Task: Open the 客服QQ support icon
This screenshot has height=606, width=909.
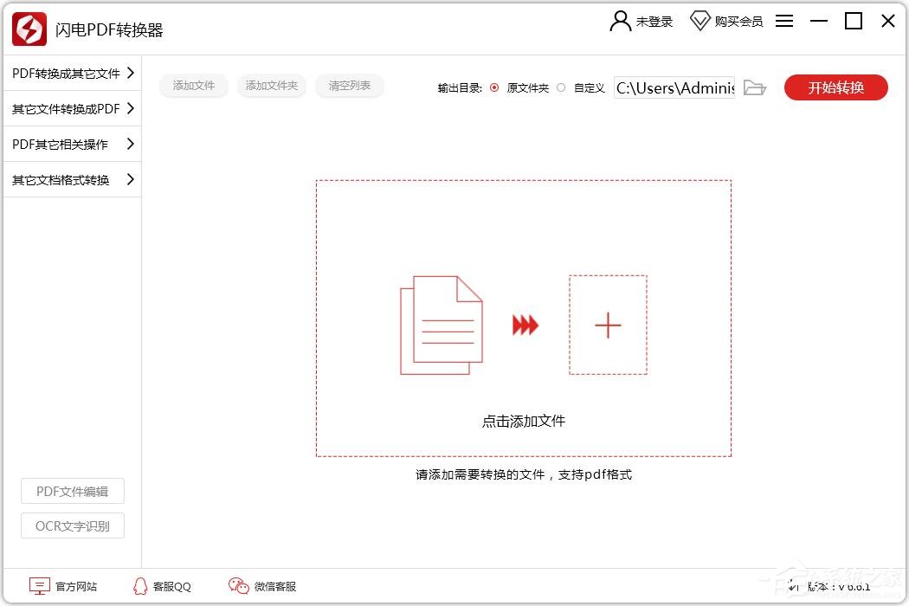Action: coord(139,586)
